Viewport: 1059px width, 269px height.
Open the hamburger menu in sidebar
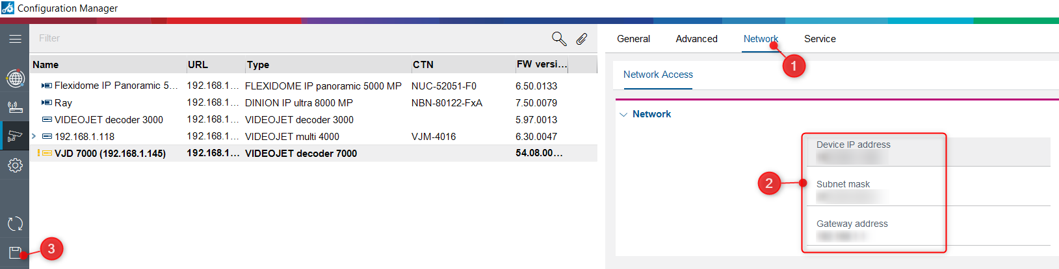pyautogui.click(x=15, y=39)
